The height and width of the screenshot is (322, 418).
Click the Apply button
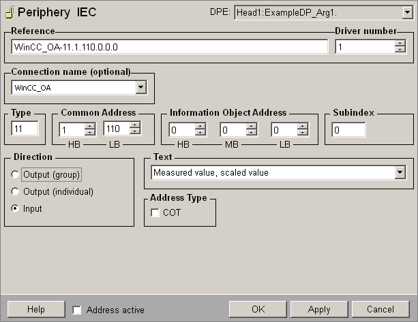(x=319, y=309)
